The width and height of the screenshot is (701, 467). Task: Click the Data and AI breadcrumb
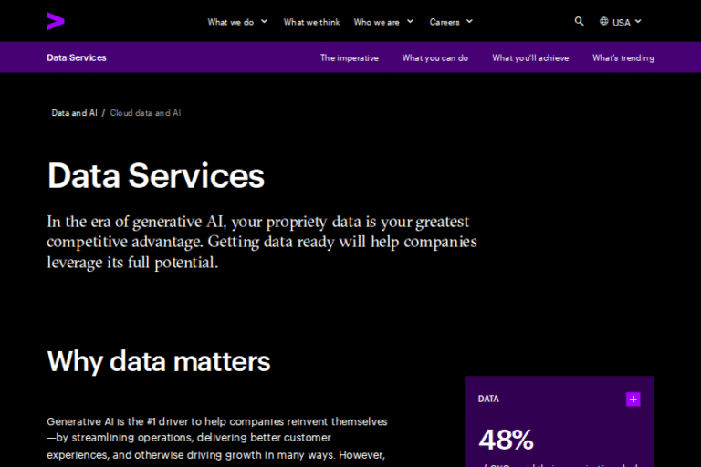coord(74,113)
